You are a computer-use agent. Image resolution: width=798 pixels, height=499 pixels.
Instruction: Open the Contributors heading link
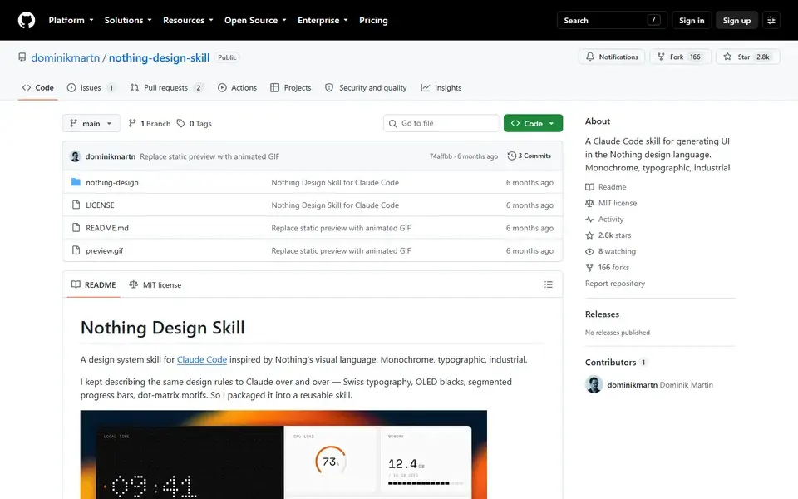point(616,363)
